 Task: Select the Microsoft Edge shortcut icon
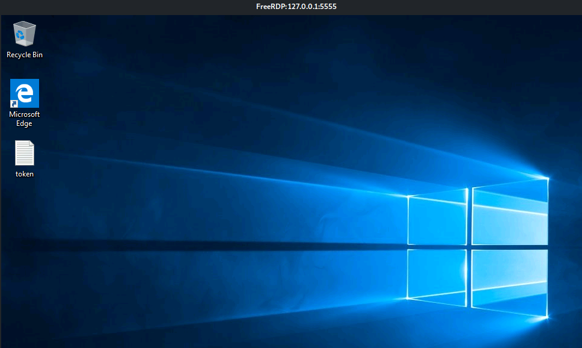point(25,93)
